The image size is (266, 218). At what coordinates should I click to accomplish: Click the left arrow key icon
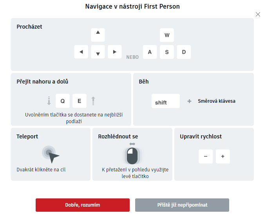pyautogui.click(x=81, y=52)
